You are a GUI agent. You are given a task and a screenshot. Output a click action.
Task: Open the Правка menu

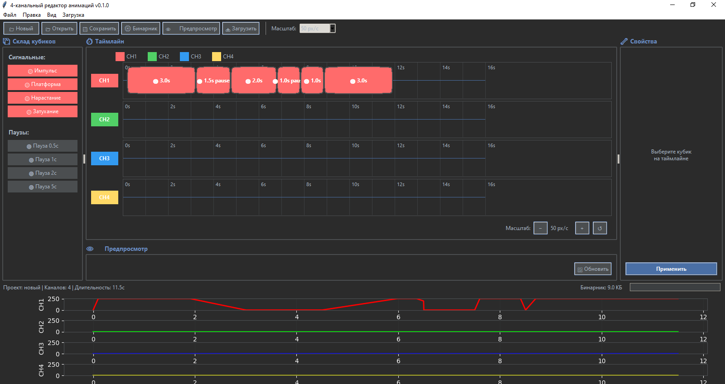click(x=32, y=15)
